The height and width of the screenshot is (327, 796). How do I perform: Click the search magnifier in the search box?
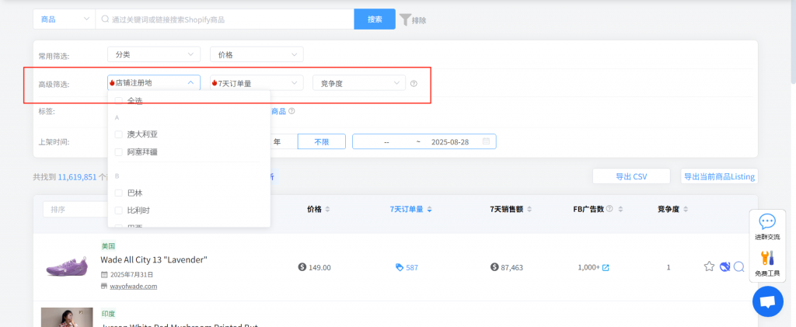(x=105, y=19)
